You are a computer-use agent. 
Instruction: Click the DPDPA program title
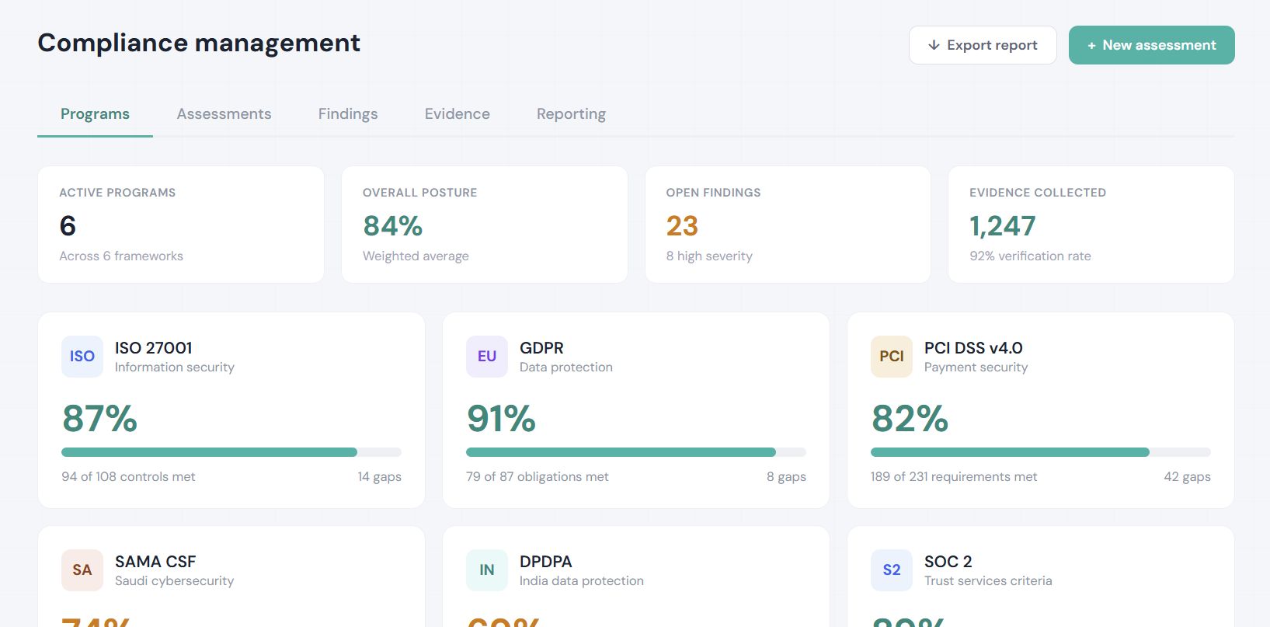click(x=545, y=562)
